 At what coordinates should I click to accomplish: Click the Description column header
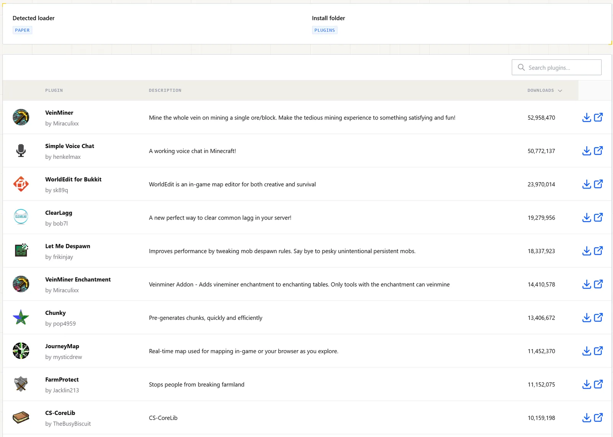(x=165, y=90)
